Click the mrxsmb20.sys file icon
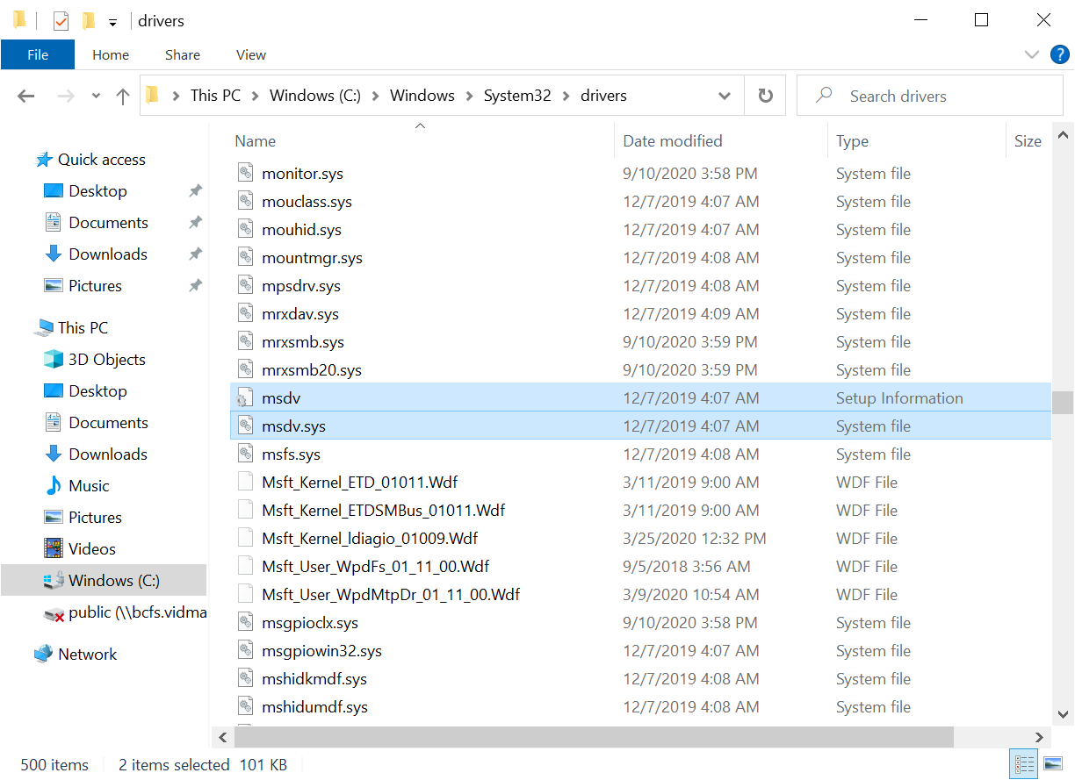This screenshot has width=1075, height=780. (245, 370)
